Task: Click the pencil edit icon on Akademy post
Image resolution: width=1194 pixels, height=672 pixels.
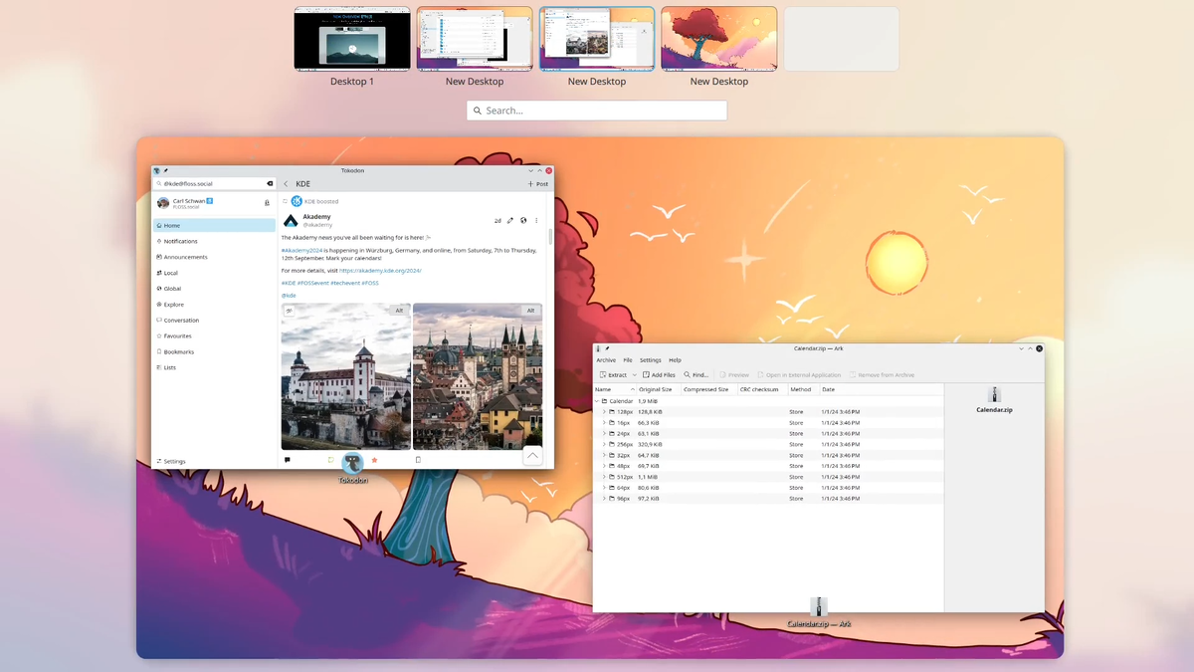Action: pyautogui.click(x=510, y=221)
